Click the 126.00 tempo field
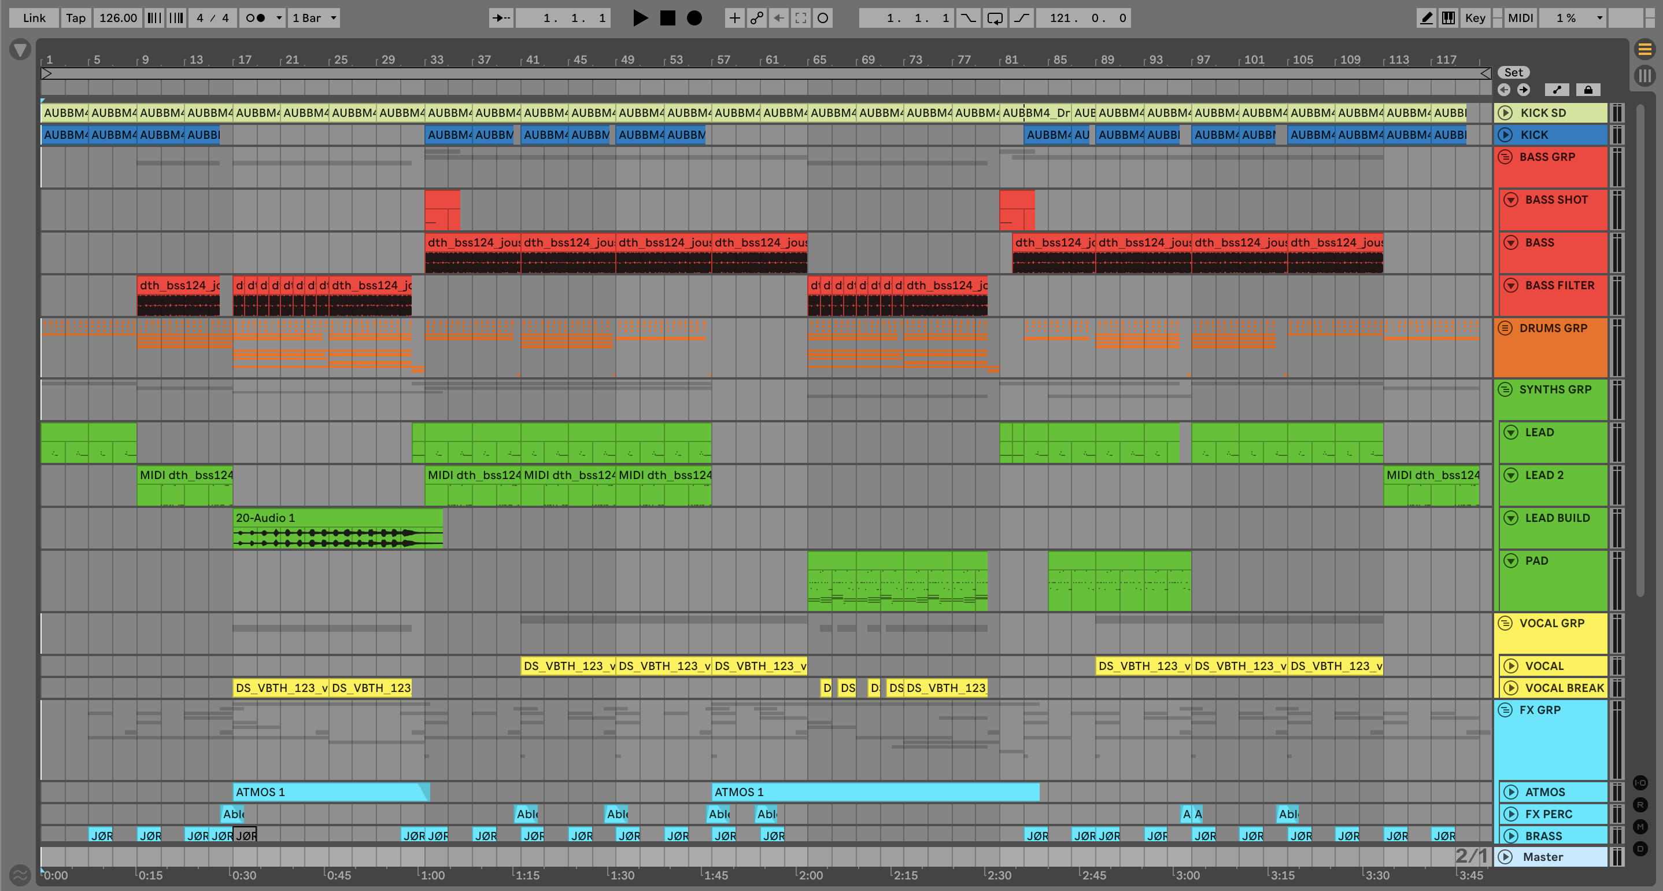This screenshot has height=891, width=1663. (x=118, y=18)
